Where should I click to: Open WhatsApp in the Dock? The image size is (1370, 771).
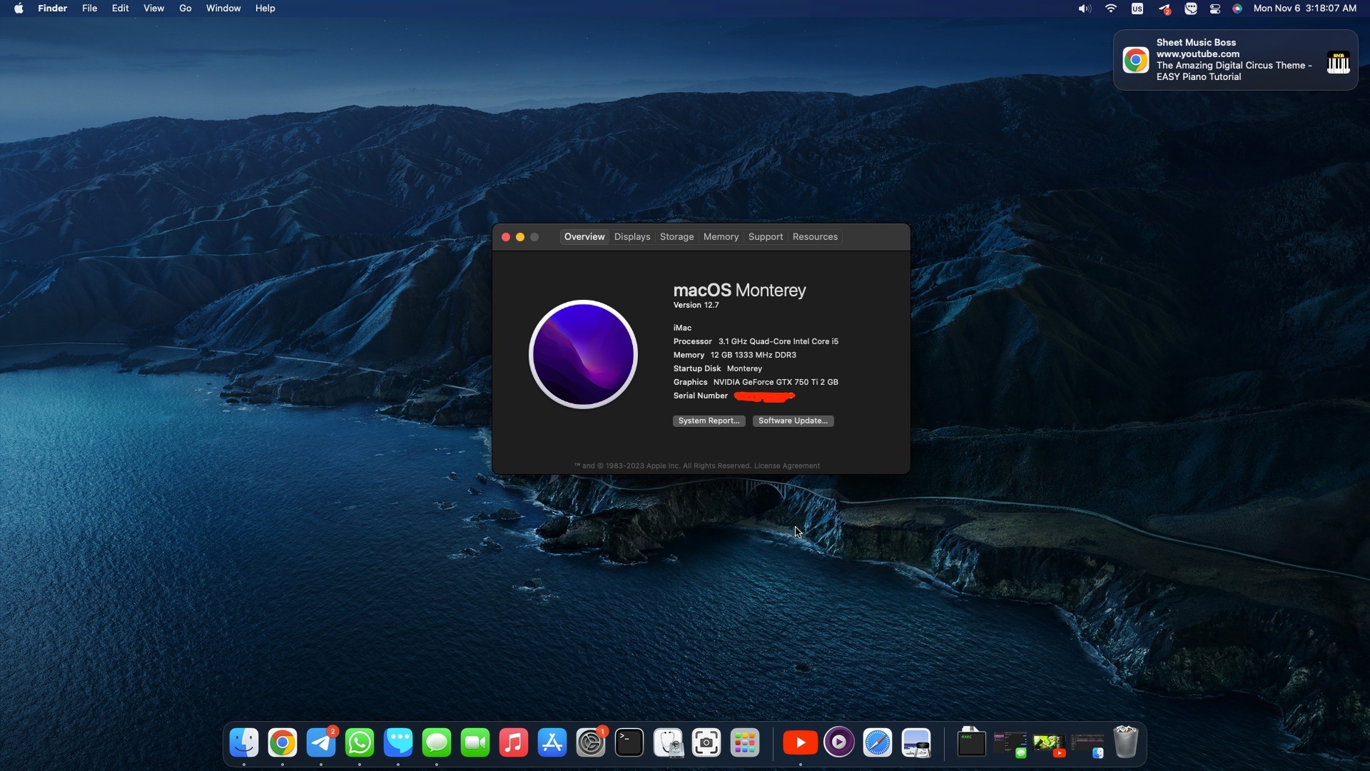pyautogui.click(x=360, y=743)
